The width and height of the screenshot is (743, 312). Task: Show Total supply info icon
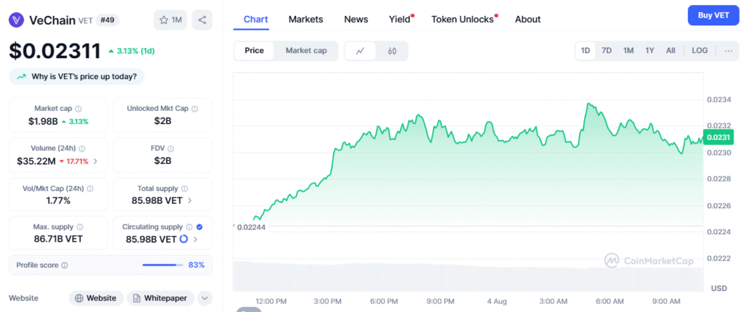[x=185, y=189]
